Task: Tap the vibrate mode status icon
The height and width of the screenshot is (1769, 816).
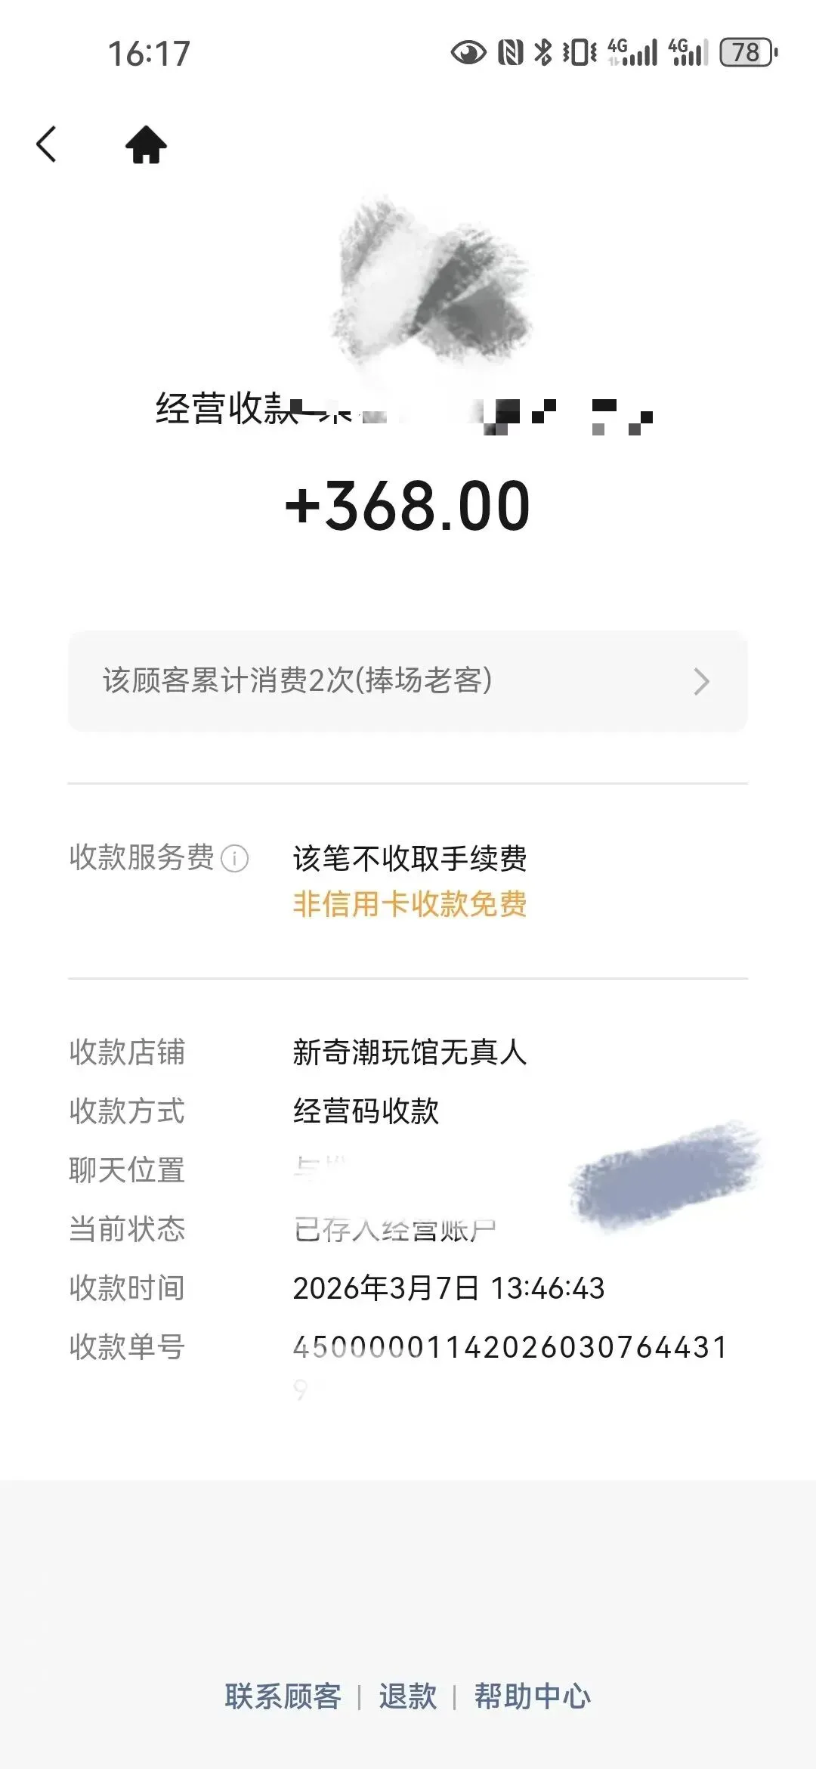Action: tap(580, 53)
